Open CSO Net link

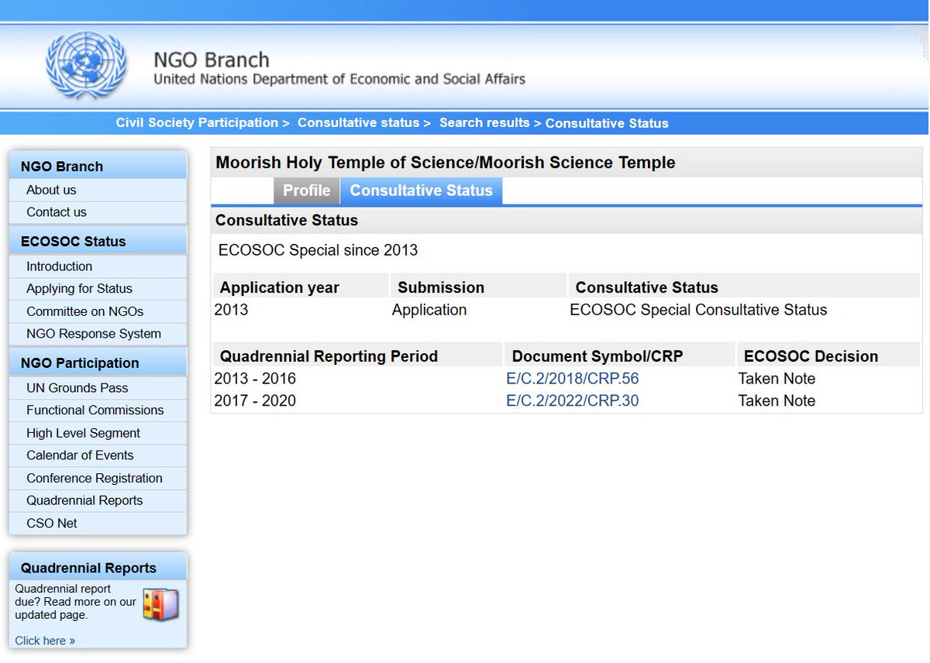coord(52,523)
